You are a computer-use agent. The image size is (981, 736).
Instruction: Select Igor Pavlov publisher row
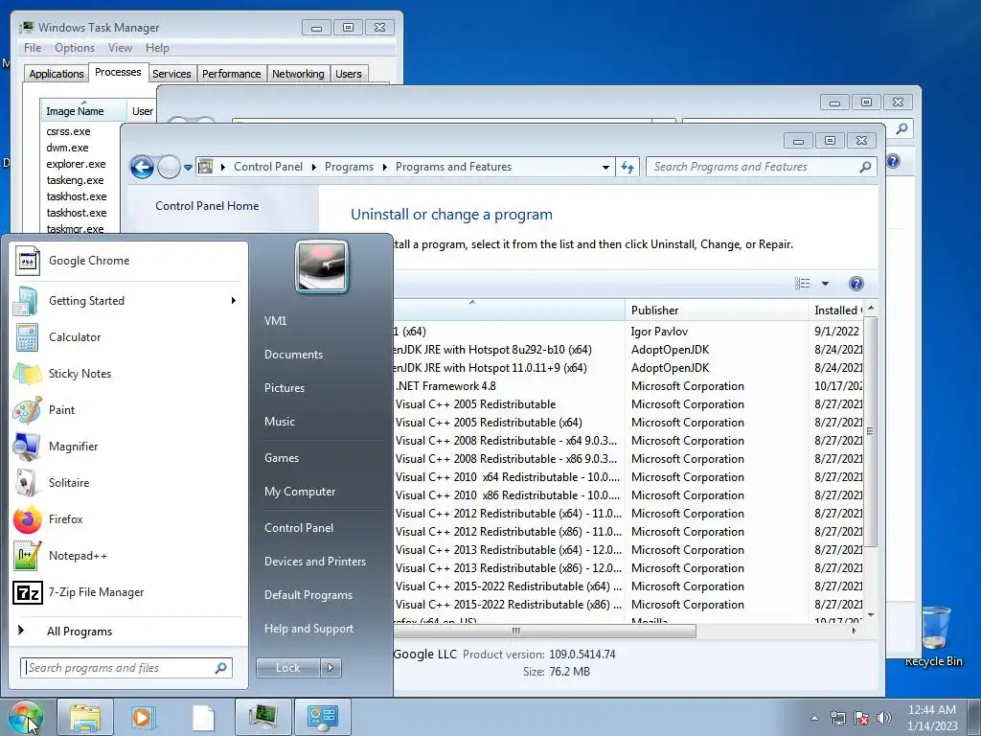point(659,331)
